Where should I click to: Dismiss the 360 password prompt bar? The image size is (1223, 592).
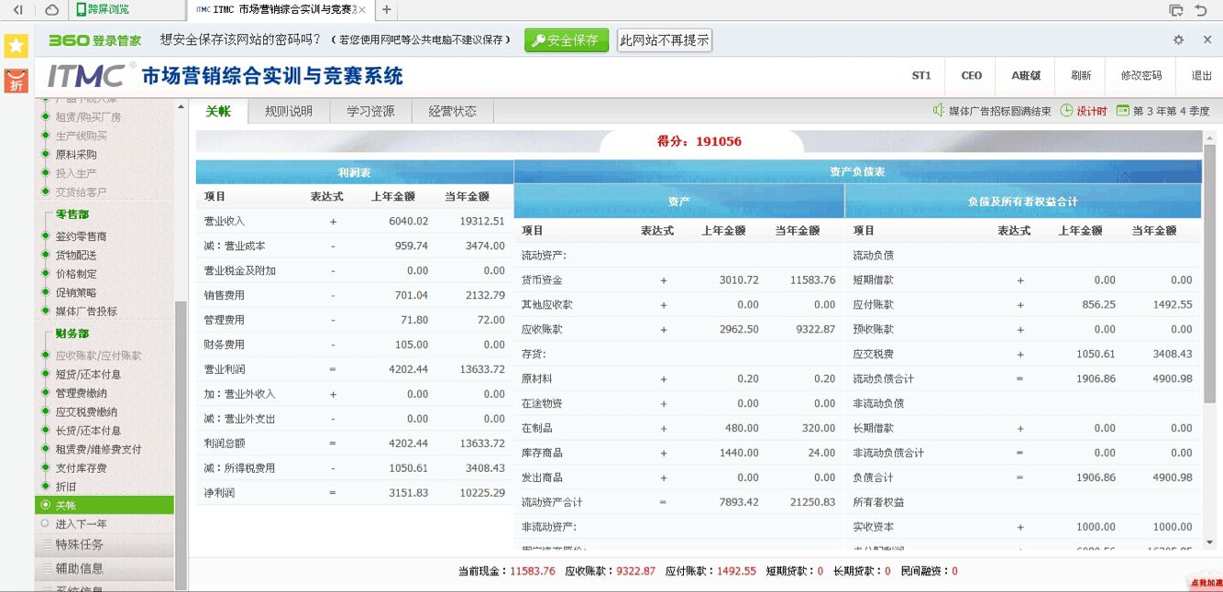(x=1207, y=40)
